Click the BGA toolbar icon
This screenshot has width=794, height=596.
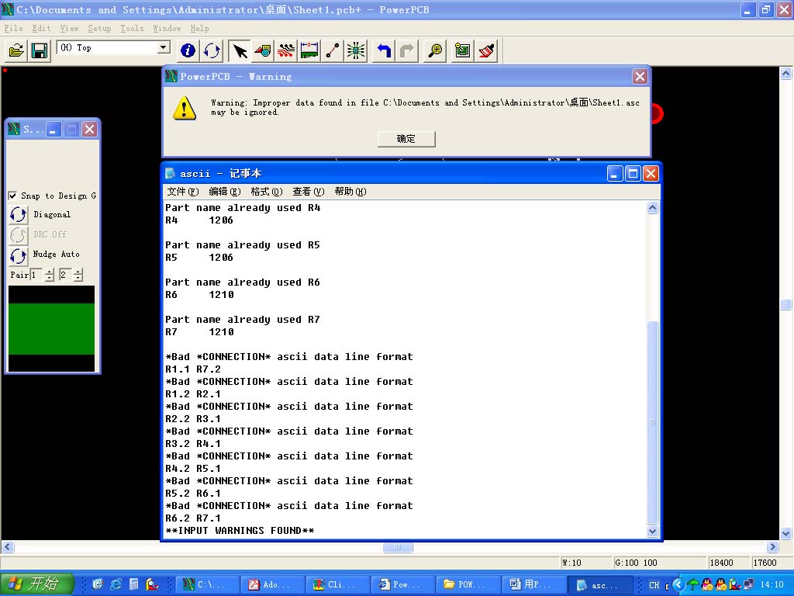tap(357, 50)
